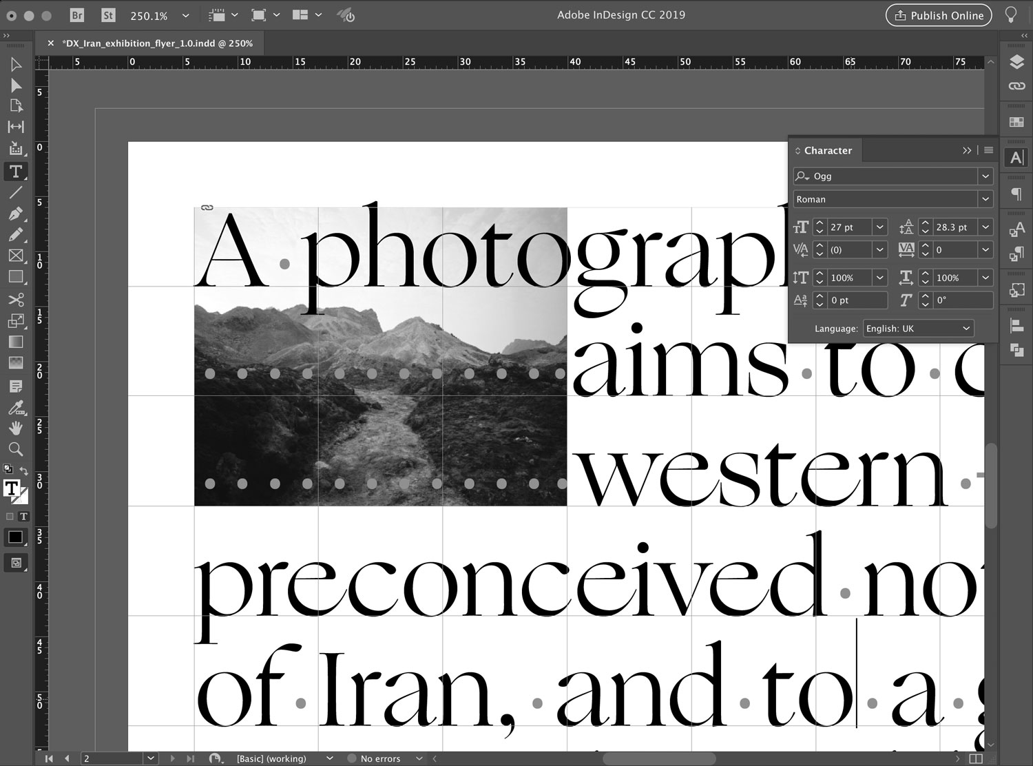
Task: Expand the Ogg font family dropdown
Action: pyautogui.click(x=985, y=176)
